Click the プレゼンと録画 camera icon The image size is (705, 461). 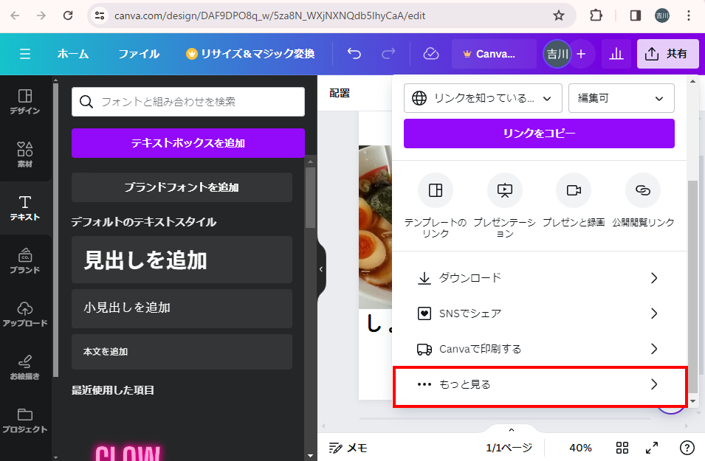pos(574,190)
